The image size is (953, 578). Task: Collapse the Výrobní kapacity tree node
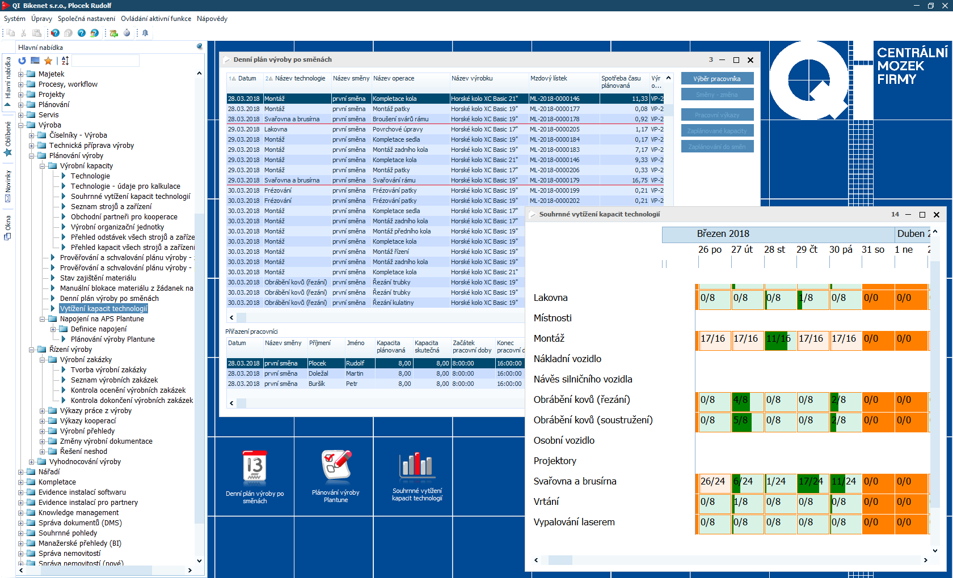tap(43, 166)
